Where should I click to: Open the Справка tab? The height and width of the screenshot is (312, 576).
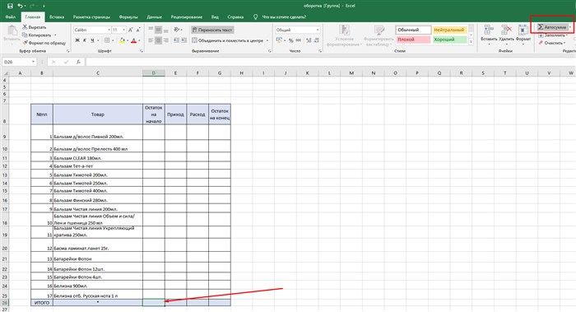[x=235, y=17]
